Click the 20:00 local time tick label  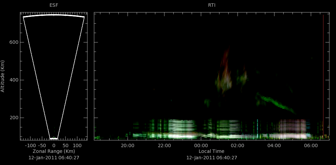point(128,145)
